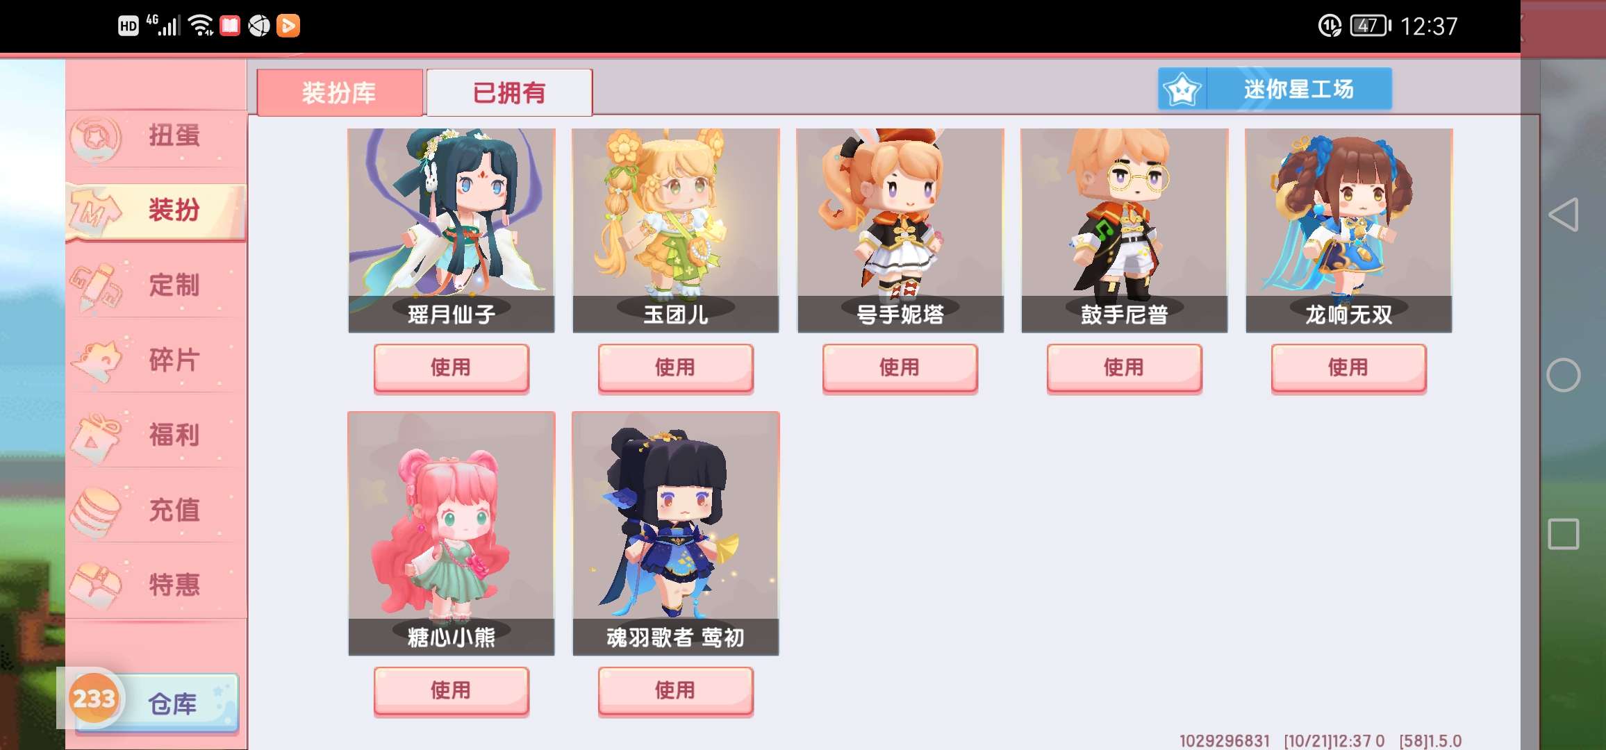1606x750 pixels.
Task: Open the 仓库 warehouse button
Action: coord(156,703)
